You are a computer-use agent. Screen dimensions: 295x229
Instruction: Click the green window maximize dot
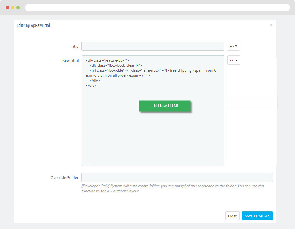coord(18,8)
